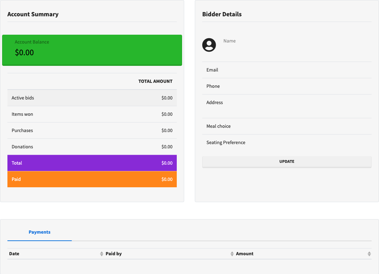Image resolution: width=379 pixels, height=274 pixels.
Task: Click the bidder profile avatar icon
Action: (x=209, y=45)
